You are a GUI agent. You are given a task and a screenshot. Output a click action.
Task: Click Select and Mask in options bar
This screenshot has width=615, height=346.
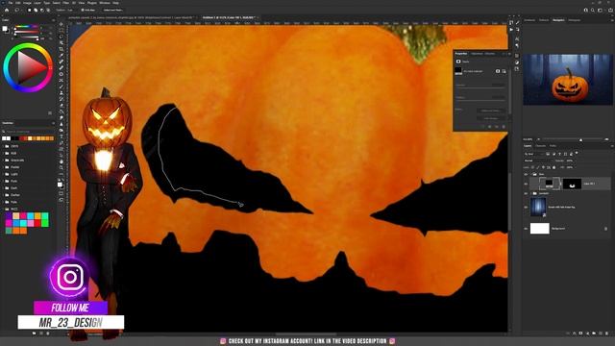point(113,11)
